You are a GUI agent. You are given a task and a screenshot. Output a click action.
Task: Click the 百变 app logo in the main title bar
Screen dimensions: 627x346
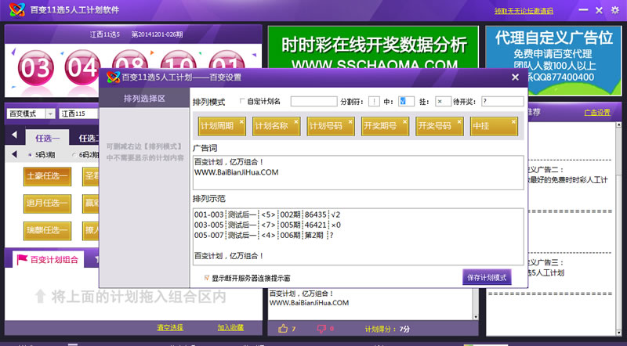pyautogui.click(x=17, y=9)
